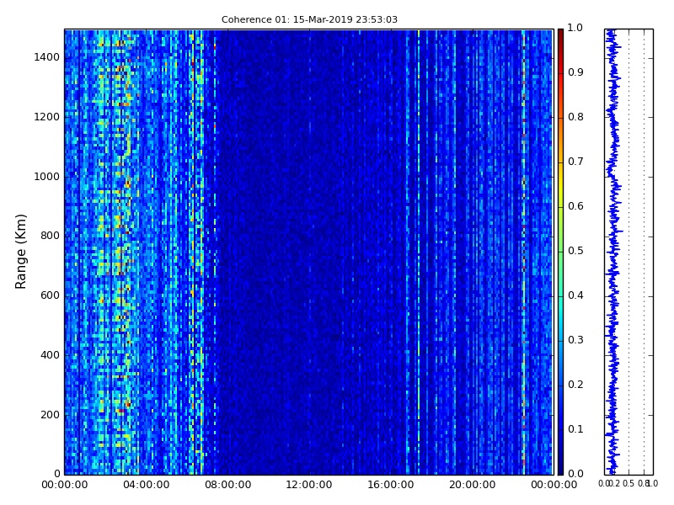674x505 pixels.
Task: Click the yellow region of the colorbar
Action: tap(560, 184)
